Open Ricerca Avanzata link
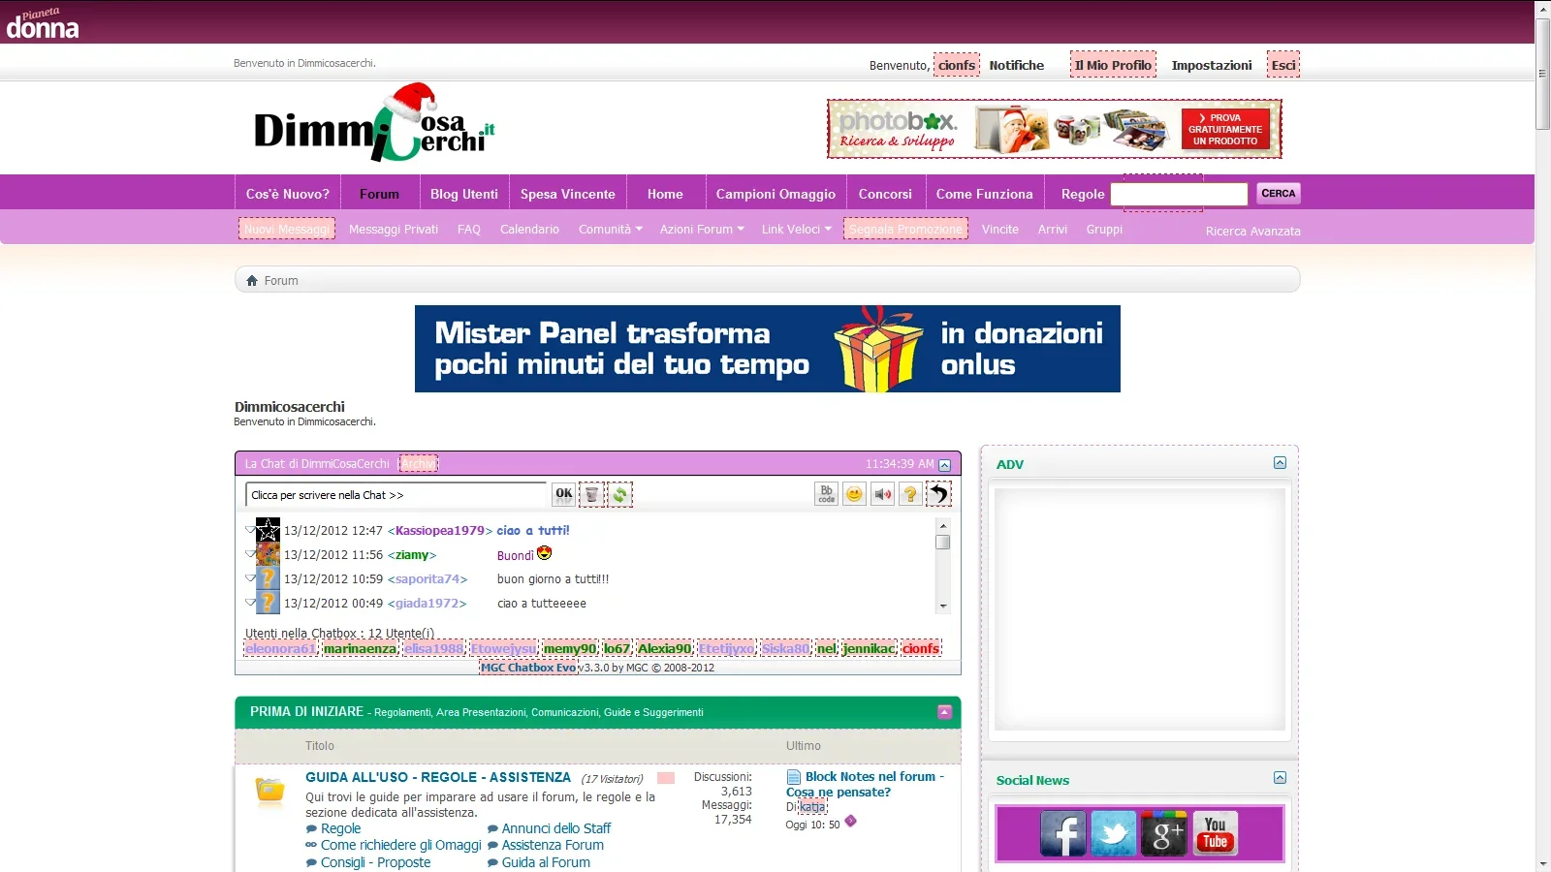 coord(1252,232)
